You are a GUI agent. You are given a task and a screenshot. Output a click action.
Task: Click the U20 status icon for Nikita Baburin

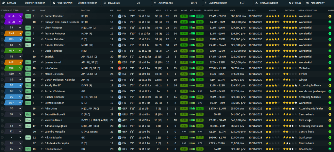click(x=28, y=137)
